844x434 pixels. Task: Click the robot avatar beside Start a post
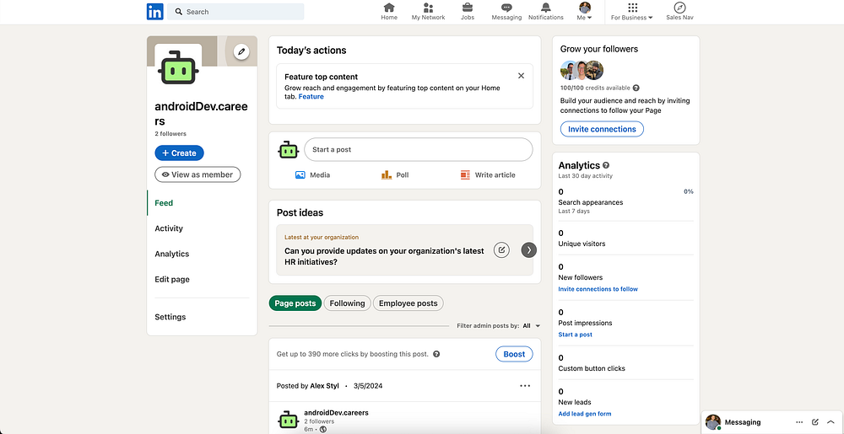pos(288,150)
